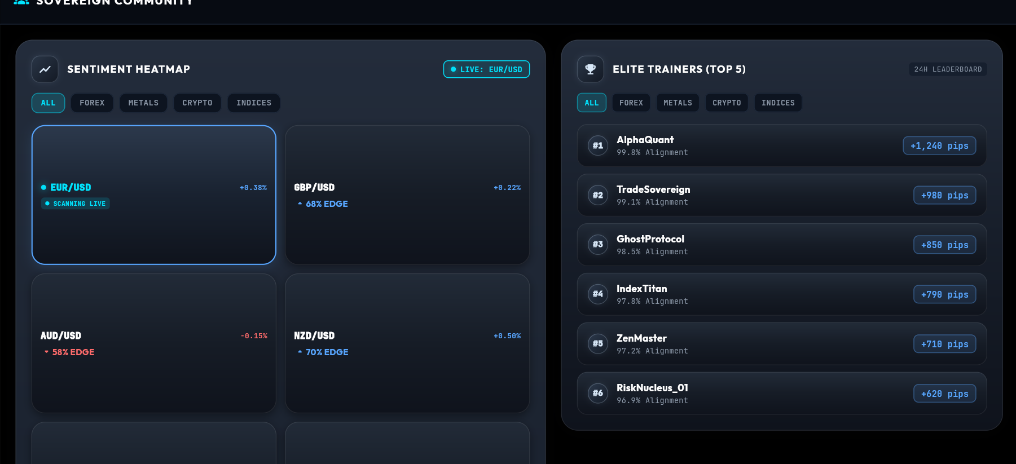This screenshot has height=464, width=1016.
Task: Click the +710 pips badge
Action: click(x=945, y=344)
